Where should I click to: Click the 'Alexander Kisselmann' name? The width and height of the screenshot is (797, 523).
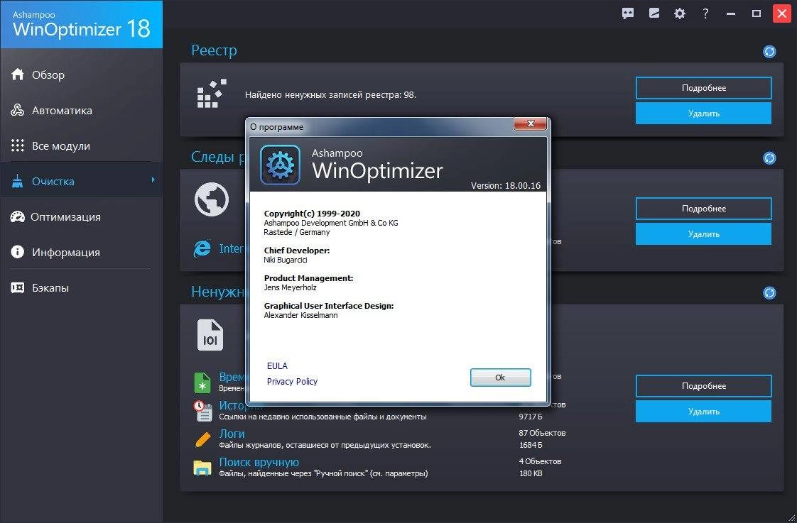(x=301, y=315)
